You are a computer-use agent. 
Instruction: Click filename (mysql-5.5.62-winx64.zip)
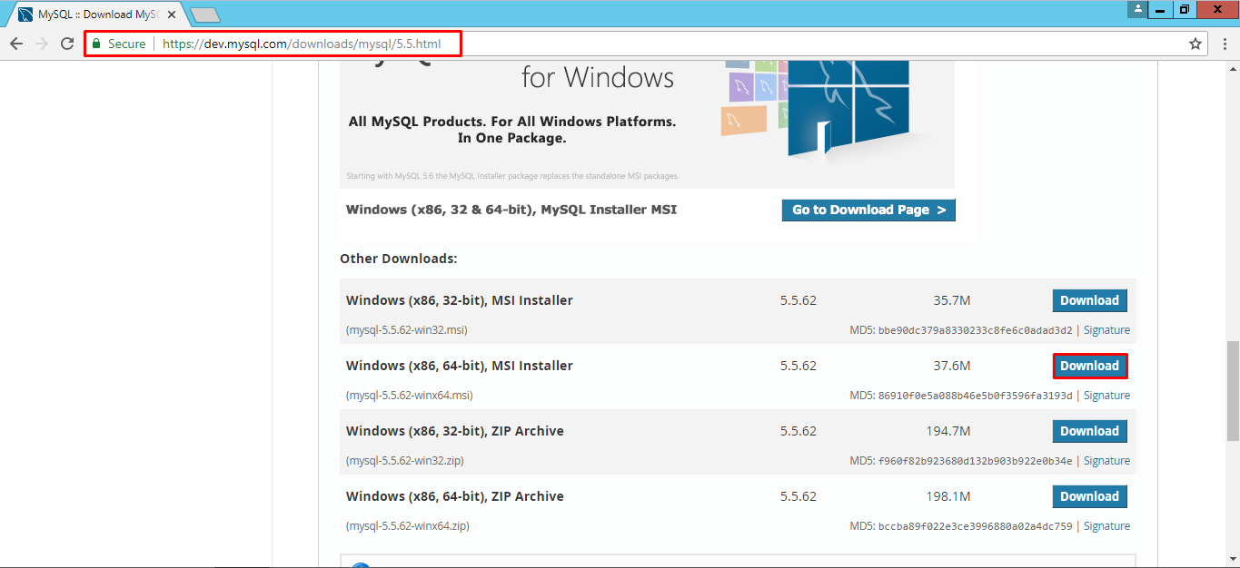tap(408, 526)
